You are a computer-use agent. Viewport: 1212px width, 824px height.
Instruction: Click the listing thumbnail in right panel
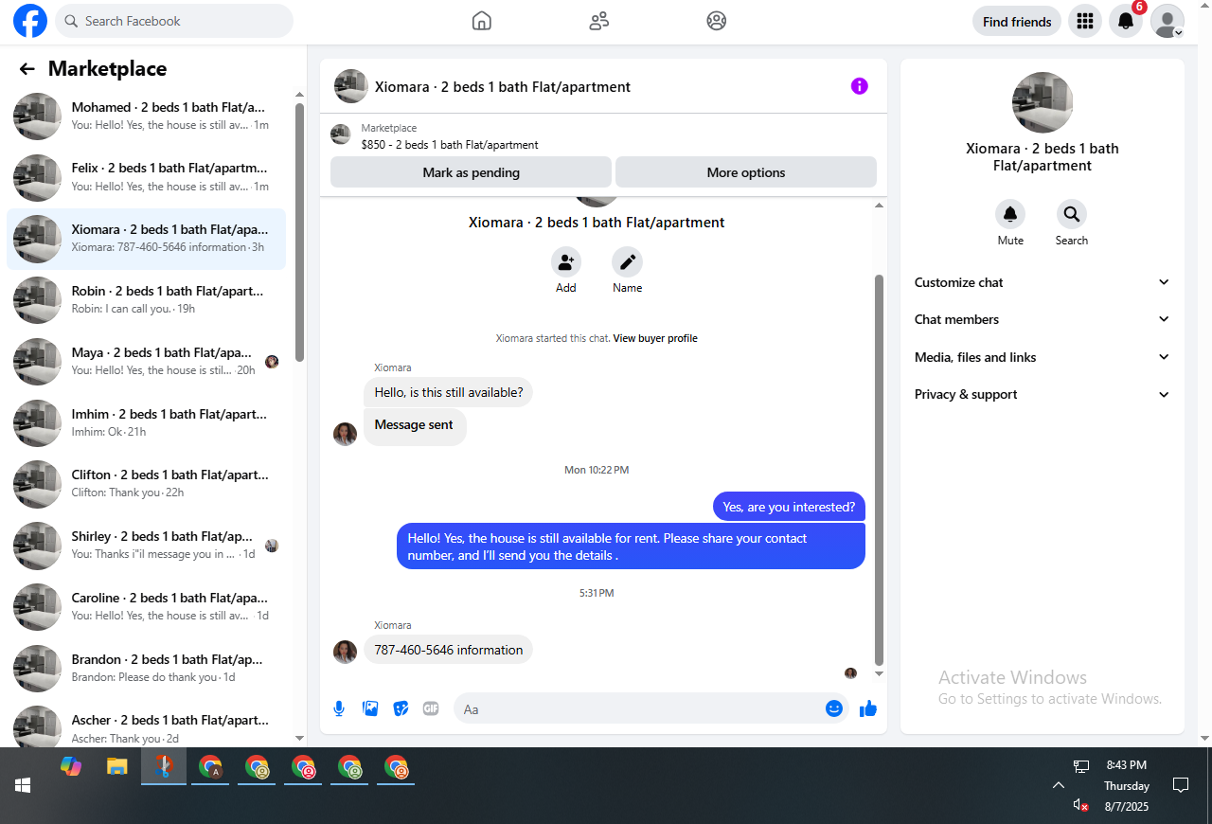coord(1043,102)
